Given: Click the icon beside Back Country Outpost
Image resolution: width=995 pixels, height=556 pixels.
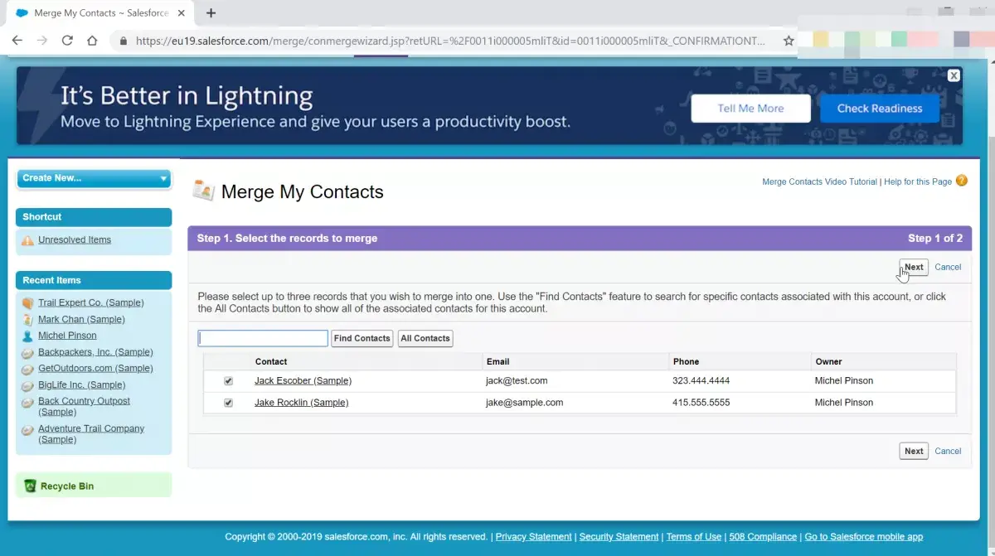Looking at the screenshot, I should [x=28, y=402].
